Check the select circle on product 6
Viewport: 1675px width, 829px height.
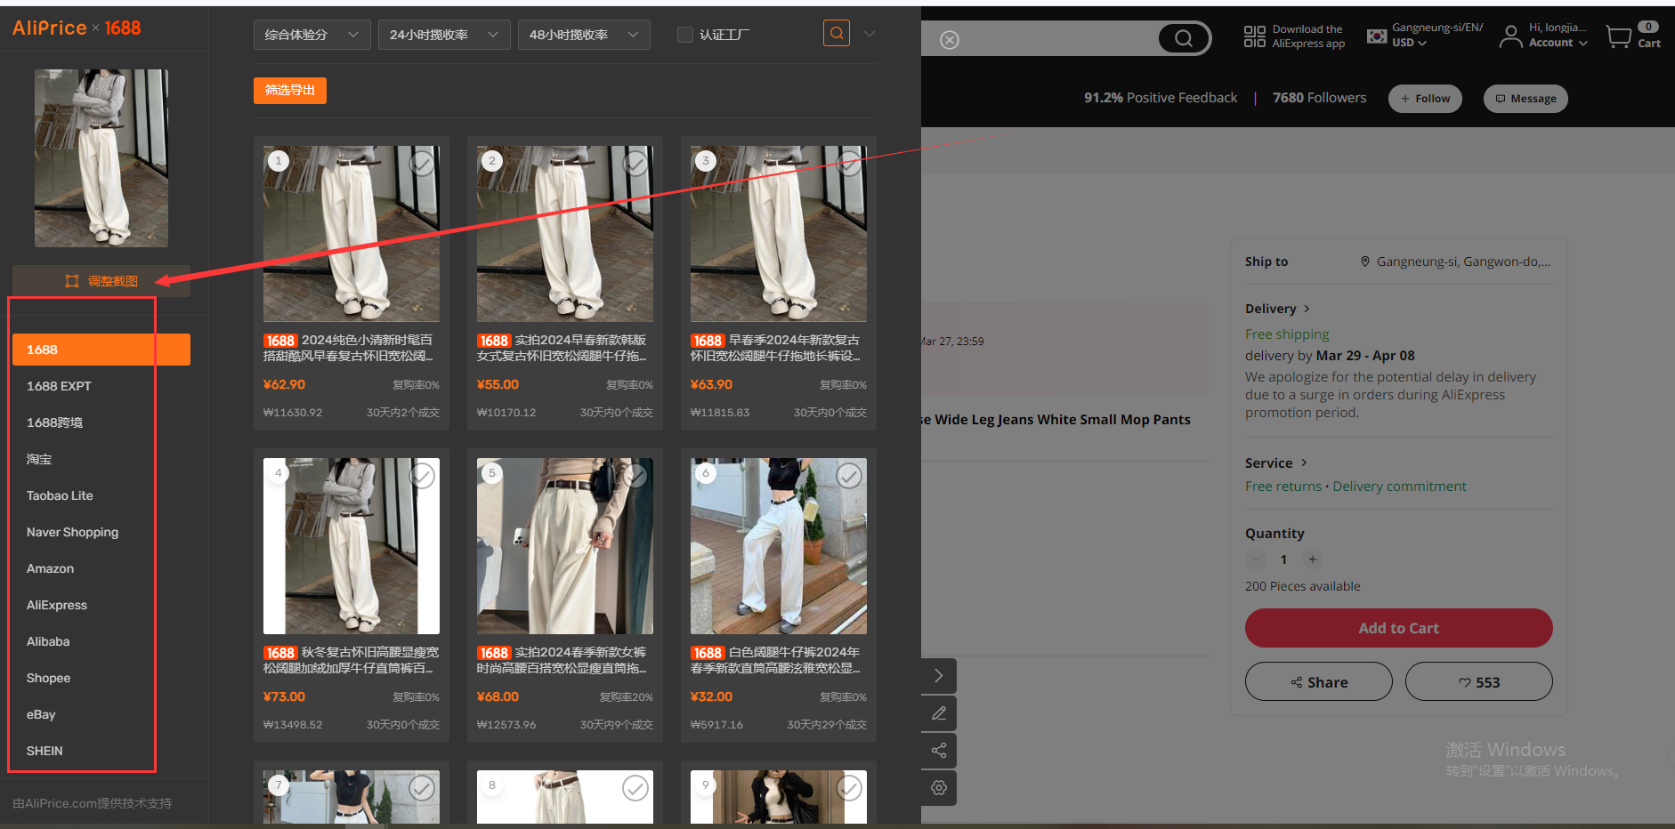(849, 476)
